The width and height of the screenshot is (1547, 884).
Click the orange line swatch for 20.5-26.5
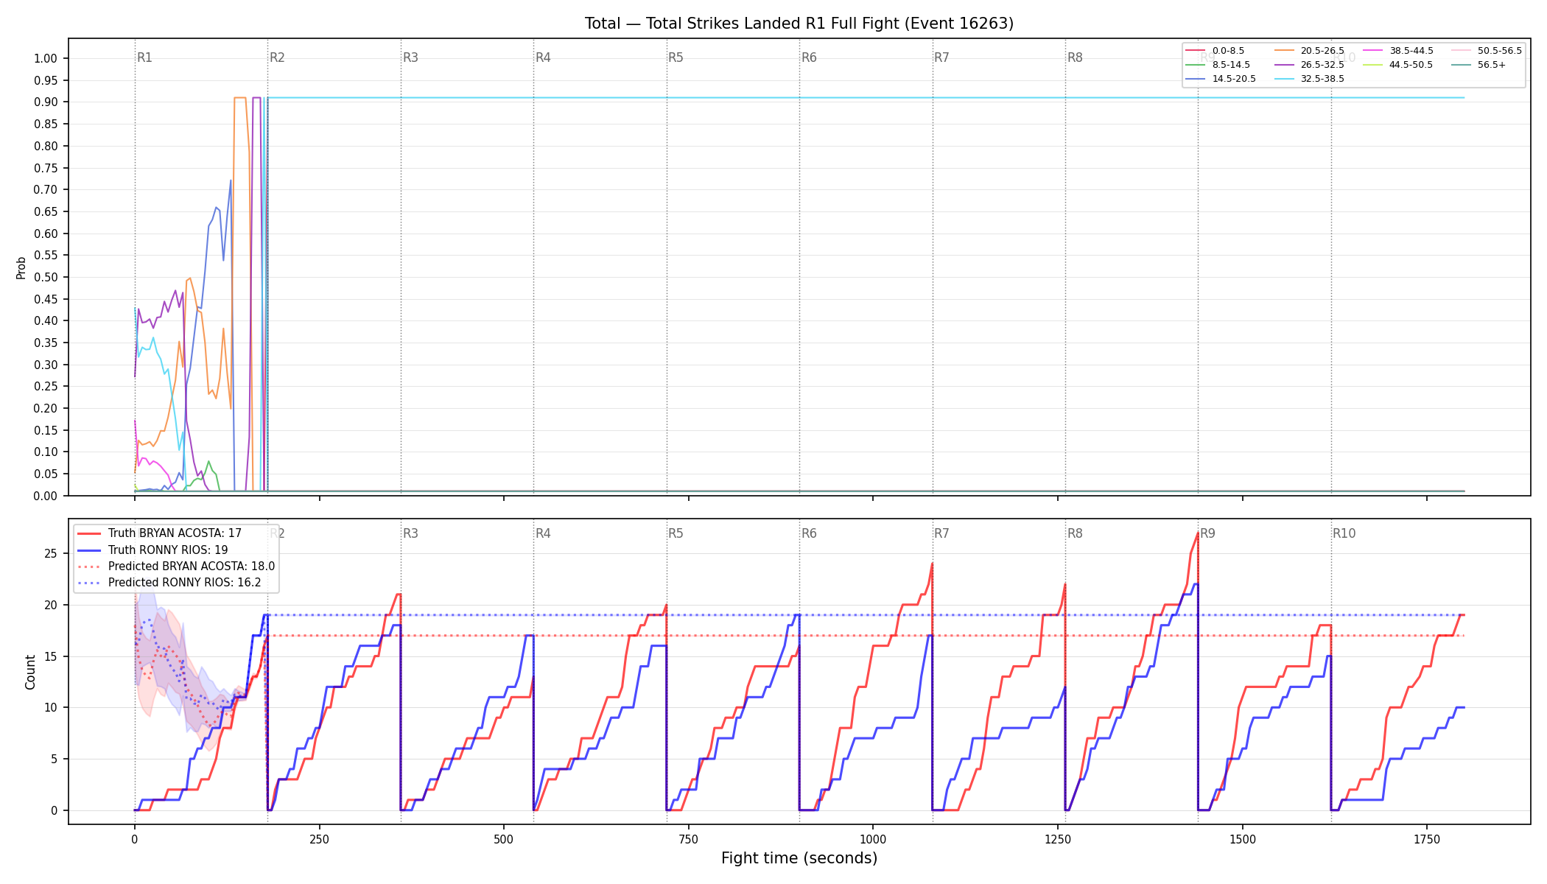(x=1285, y=51)
